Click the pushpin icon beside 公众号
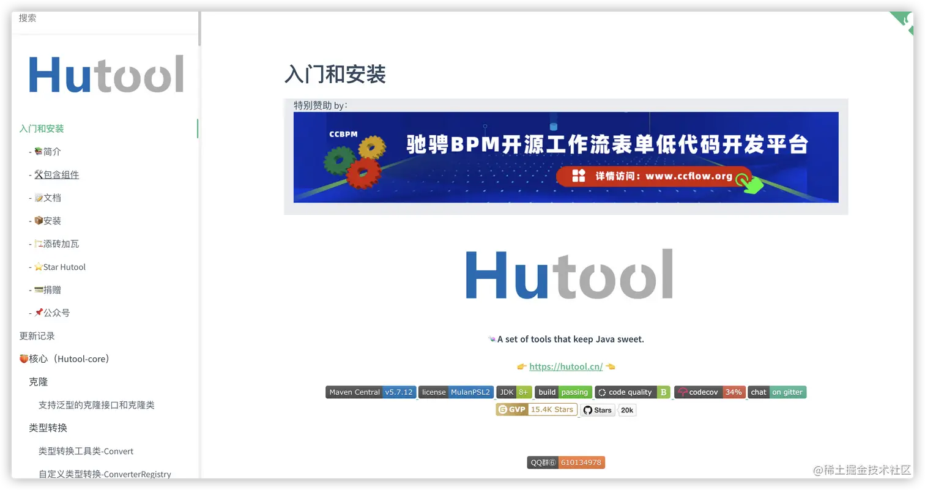The width and height of the screenshot is (925, 490). click(39, 313)
